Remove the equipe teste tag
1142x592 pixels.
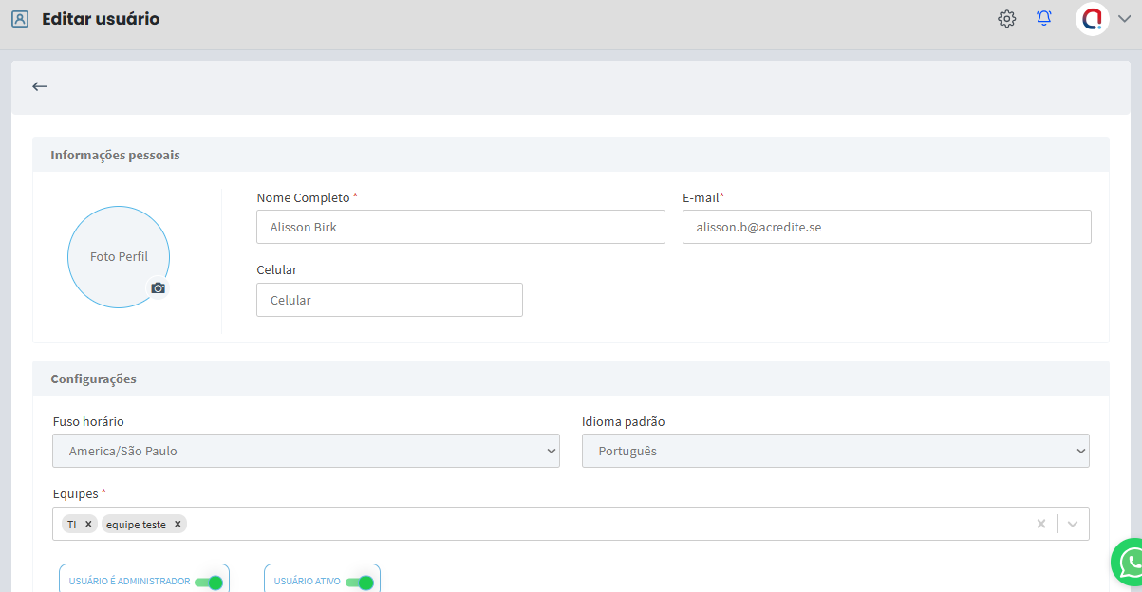(178, 524)
